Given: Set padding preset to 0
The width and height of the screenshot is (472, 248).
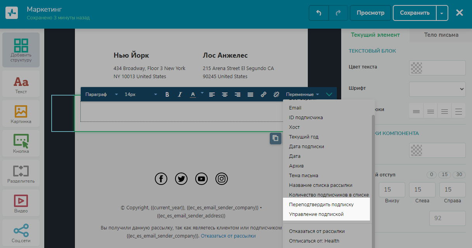Looking at the screenshot, I should pyautogui.click(x=431, y=174).
